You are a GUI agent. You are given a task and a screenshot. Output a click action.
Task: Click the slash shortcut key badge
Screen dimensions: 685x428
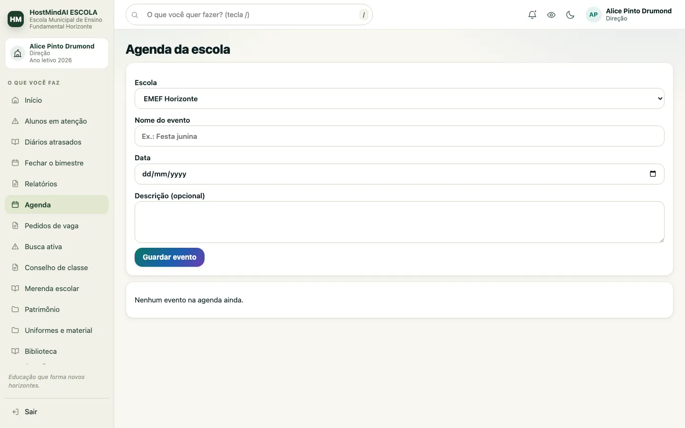click(x=364, y=15)
